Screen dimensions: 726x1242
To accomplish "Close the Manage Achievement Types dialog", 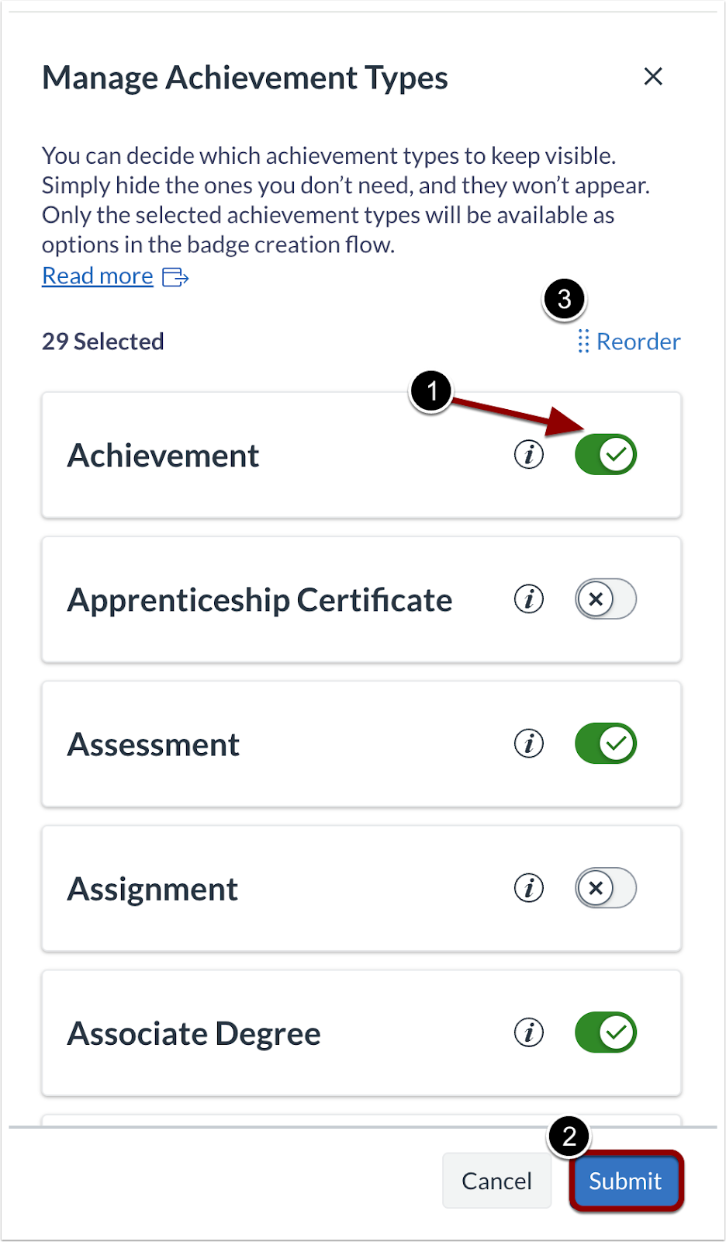I will [653, 76].
